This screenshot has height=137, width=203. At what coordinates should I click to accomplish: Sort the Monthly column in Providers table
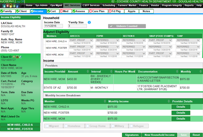point(201,72)
